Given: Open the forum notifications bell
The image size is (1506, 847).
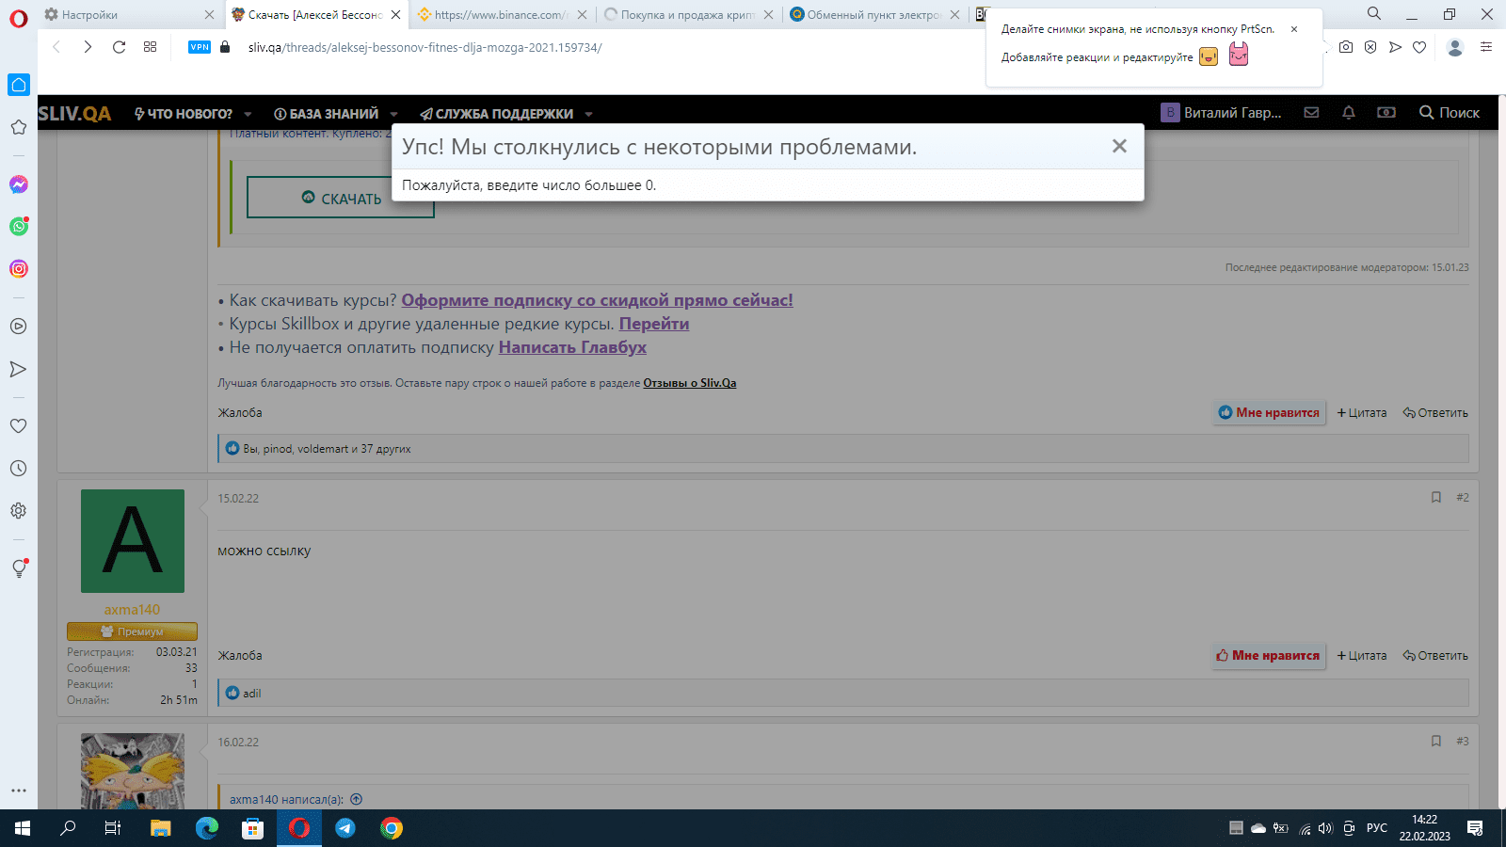Looking at the screenshot, I should click(1348, 113).
